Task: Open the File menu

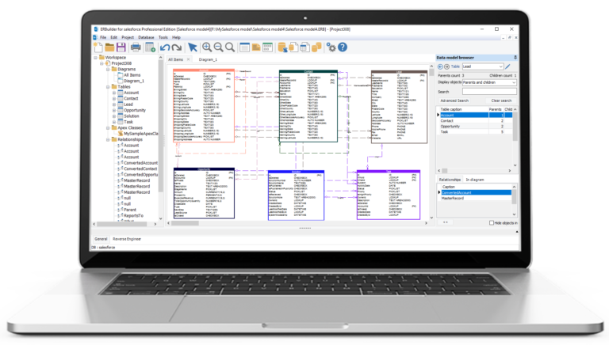Action: click(x=103, y=38)
